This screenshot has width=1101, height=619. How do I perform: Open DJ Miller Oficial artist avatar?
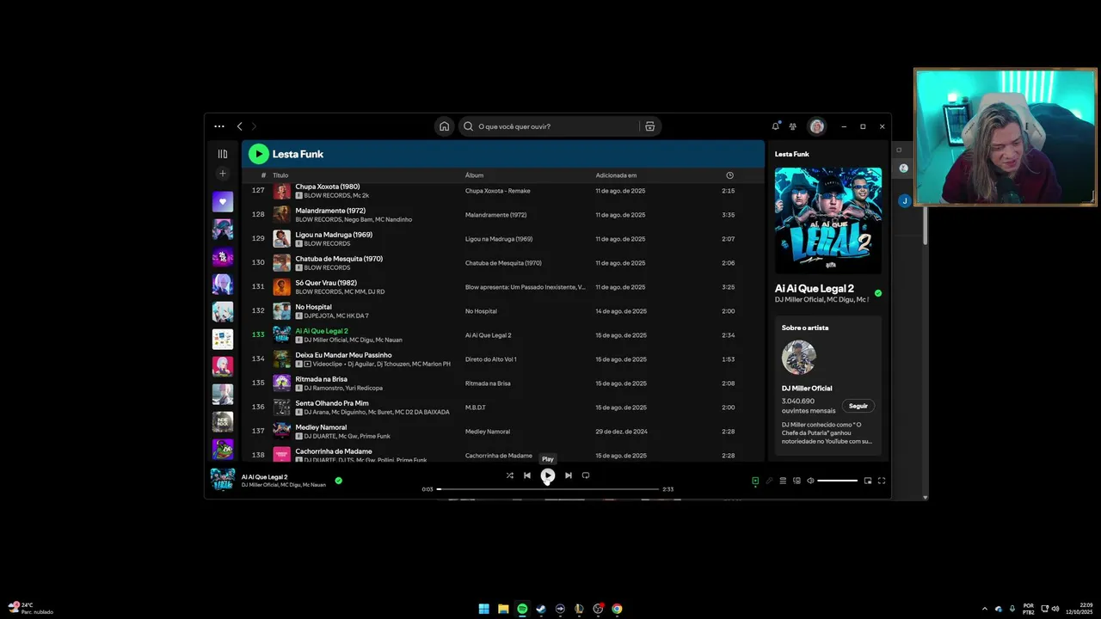(798, 357)
